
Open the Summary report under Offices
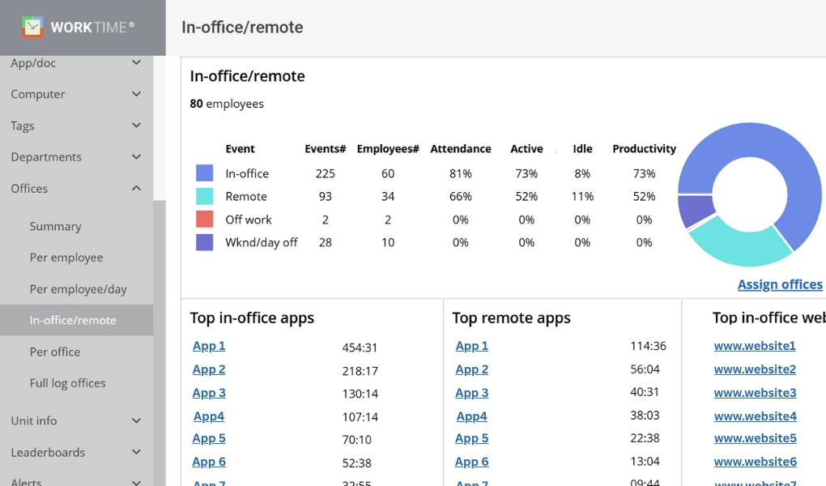(x=57, y=226)
